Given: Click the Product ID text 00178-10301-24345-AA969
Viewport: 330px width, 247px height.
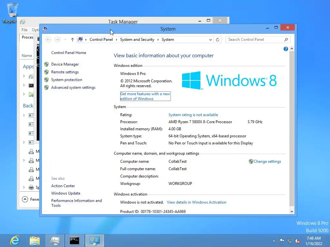Looking at the screenshot, I should tap(163, 212).
